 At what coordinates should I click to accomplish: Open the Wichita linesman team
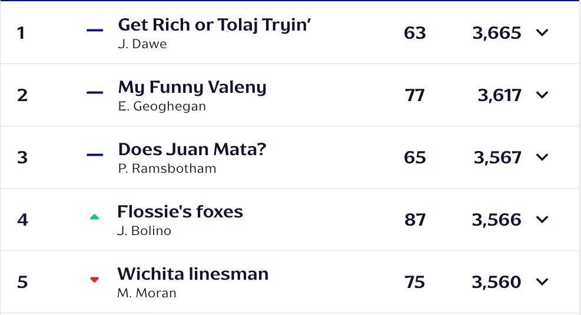tap(192, 274)
